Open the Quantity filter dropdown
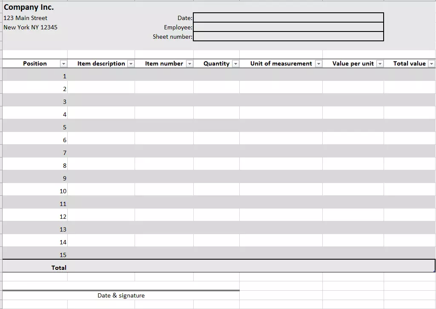The height and width of the screenshot is (309, 436). pyautogui.click(x=235, y=63)
